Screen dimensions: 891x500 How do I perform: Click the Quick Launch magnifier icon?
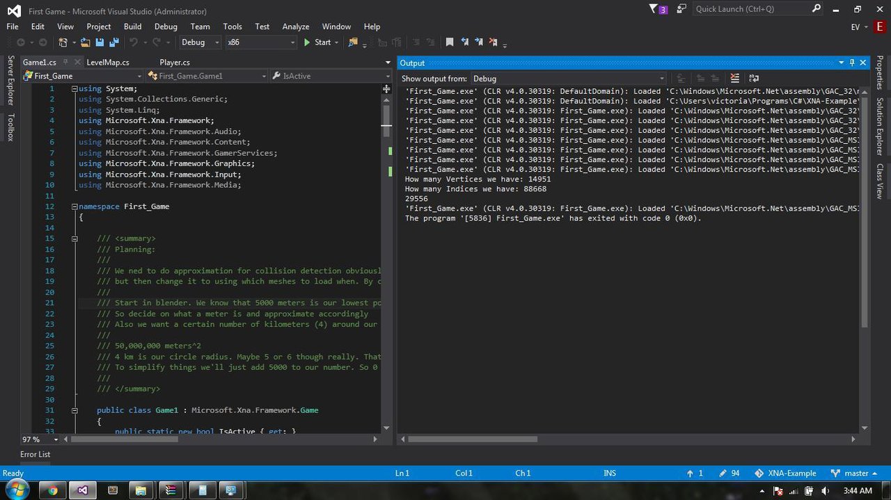click(817, 9)
